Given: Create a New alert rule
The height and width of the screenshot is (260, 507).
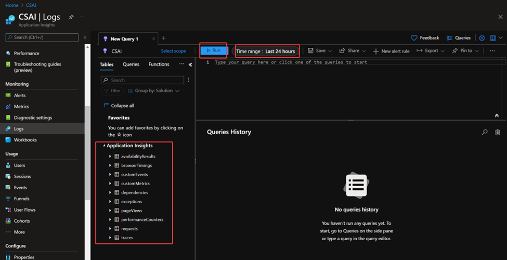Looking at the screenshot, I should click(391, 51).
